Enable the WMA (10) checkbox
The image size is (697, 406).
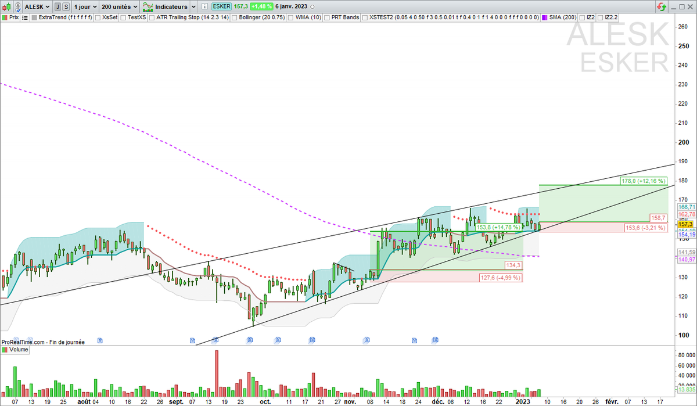tap(290, 17)
